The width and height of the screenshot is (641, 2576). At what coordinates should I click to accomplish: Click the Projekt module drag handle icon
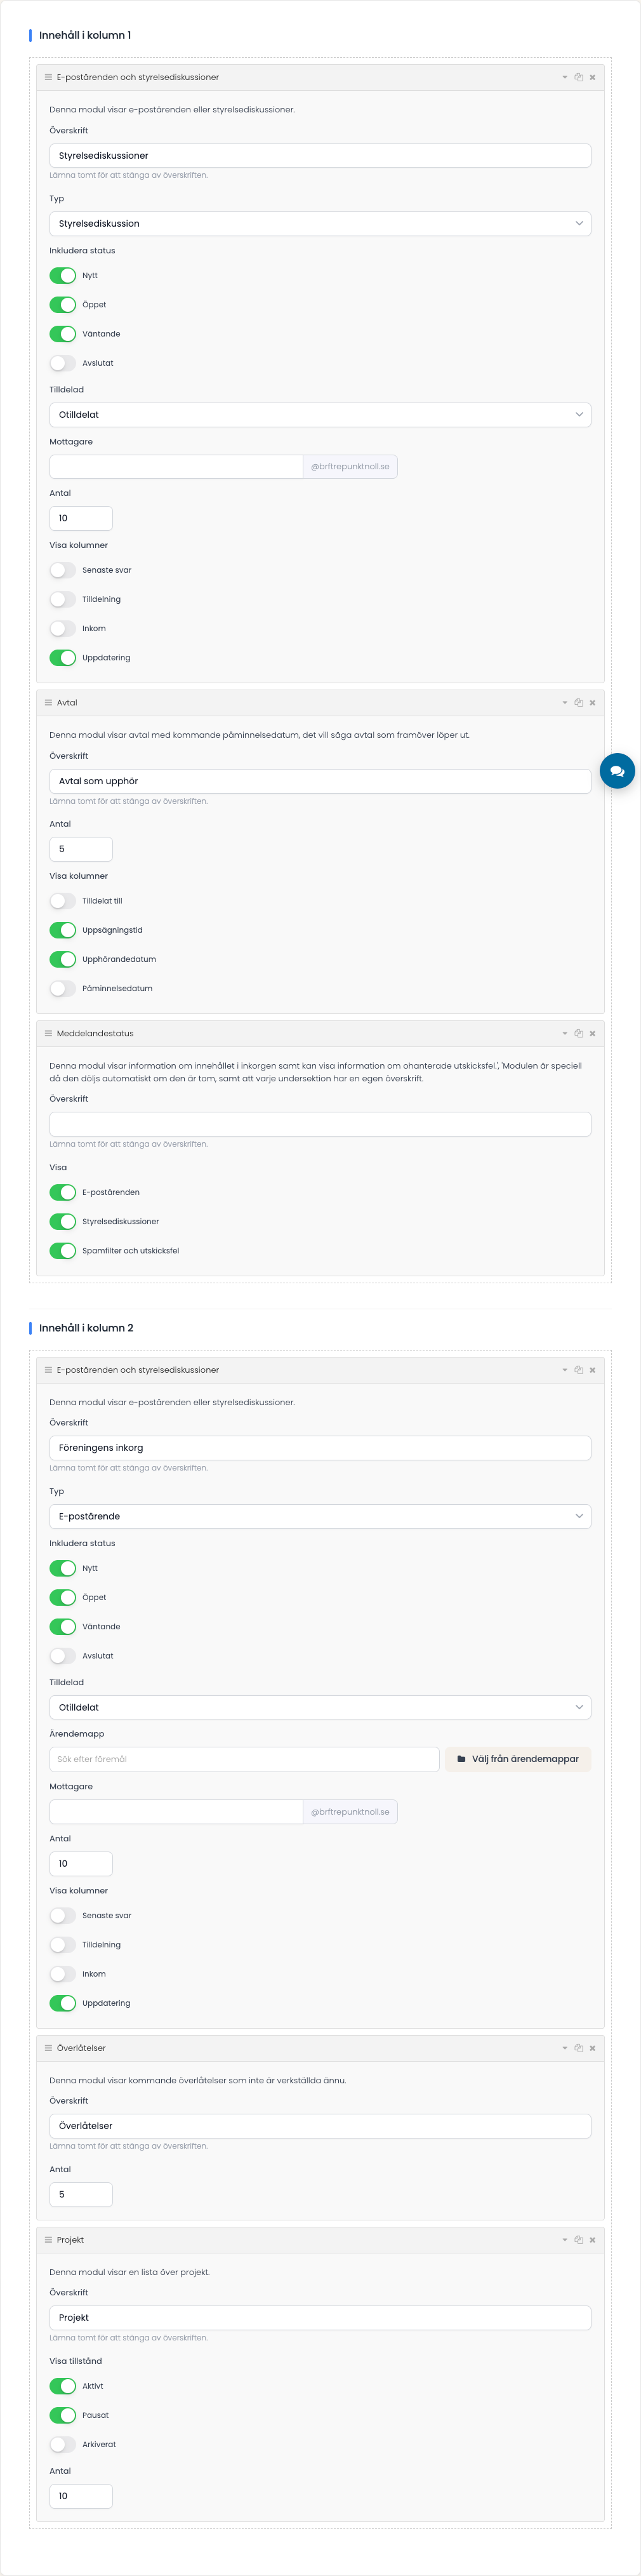48,2239
